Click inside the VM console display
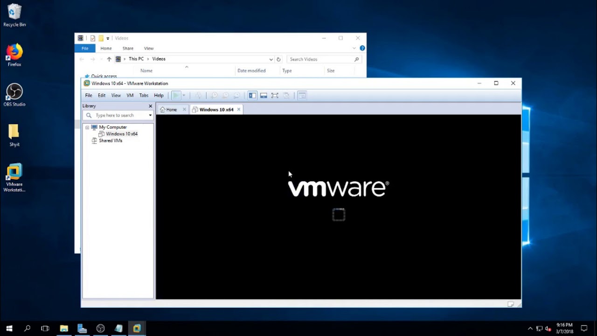The image size is (597, 336). (x=338, y=207)
